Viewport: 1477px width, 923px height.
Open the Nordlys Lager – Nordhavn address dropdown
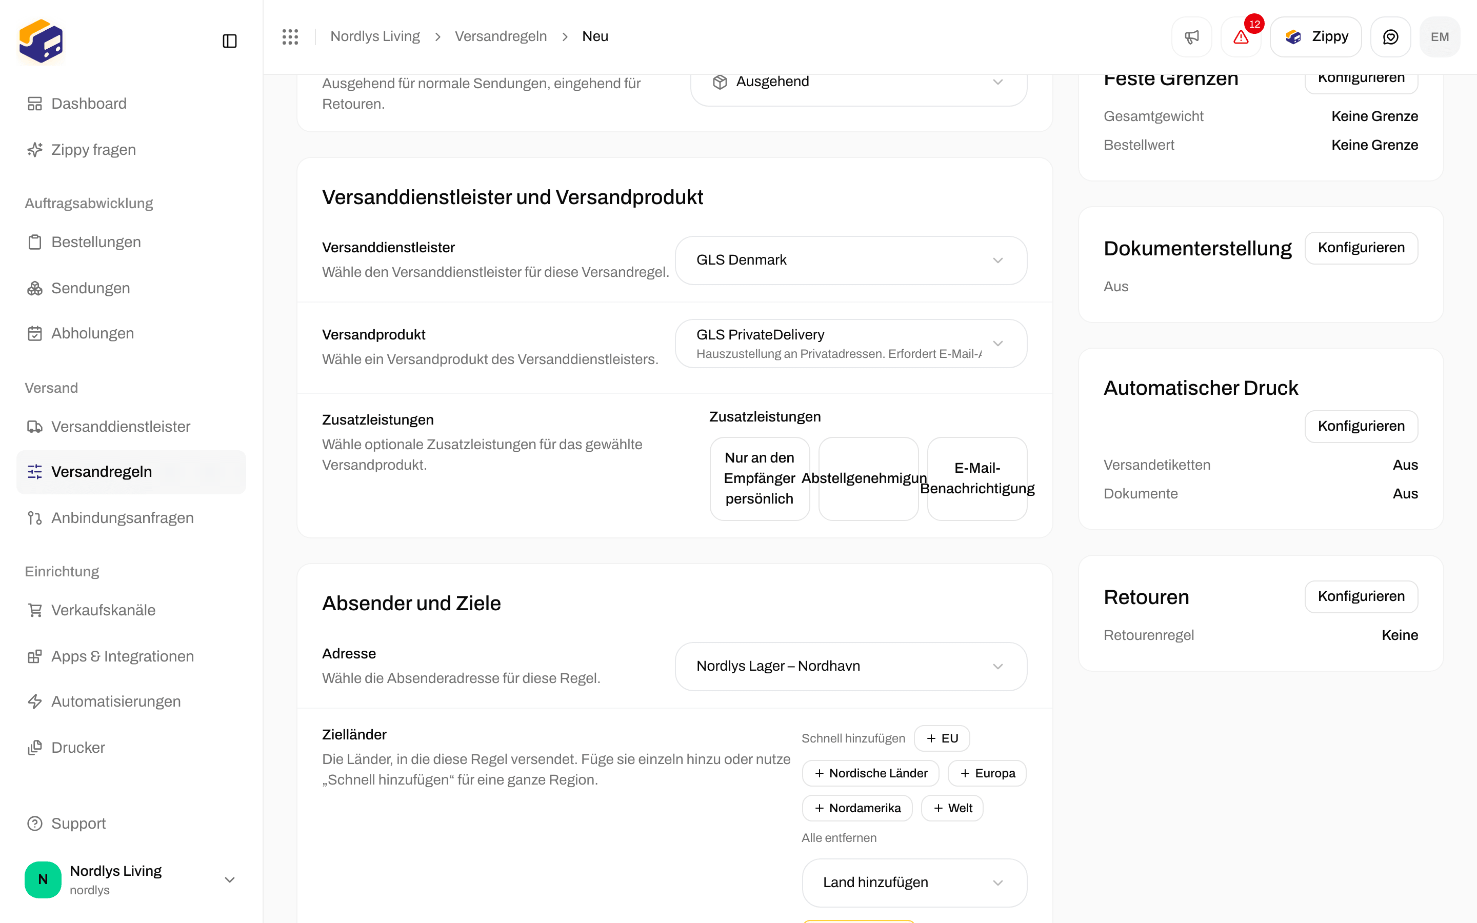click(x=851, y=666)
